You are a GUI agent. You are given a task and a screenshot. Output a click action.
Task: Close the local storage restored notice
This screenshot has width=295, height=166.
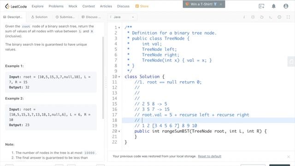pyautogui.click(x=289, y=157)
